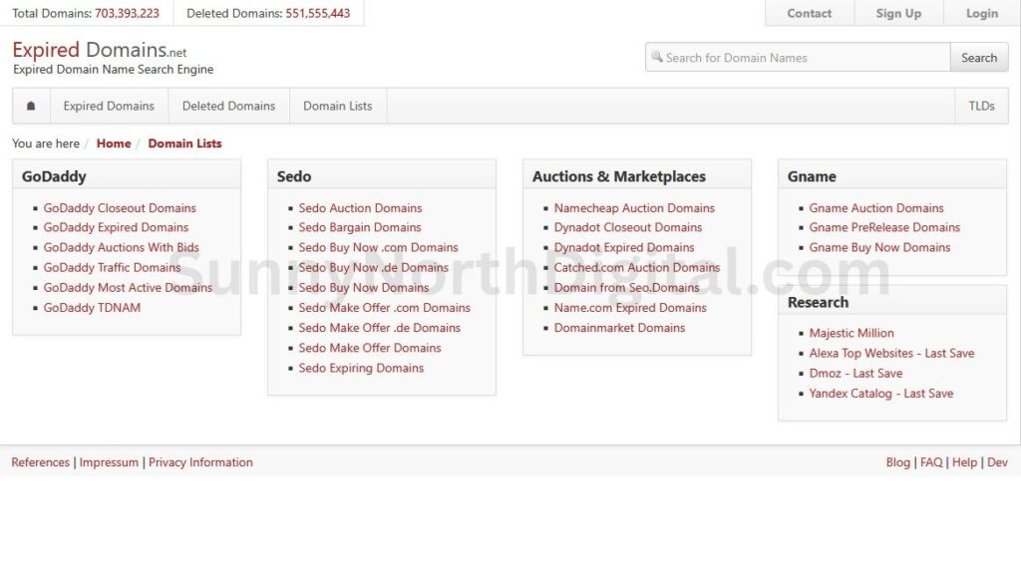This screenshot has height=566, width=1021.
Task: Click Home in the breadcrumb trail
Action: tap(114, 143)
